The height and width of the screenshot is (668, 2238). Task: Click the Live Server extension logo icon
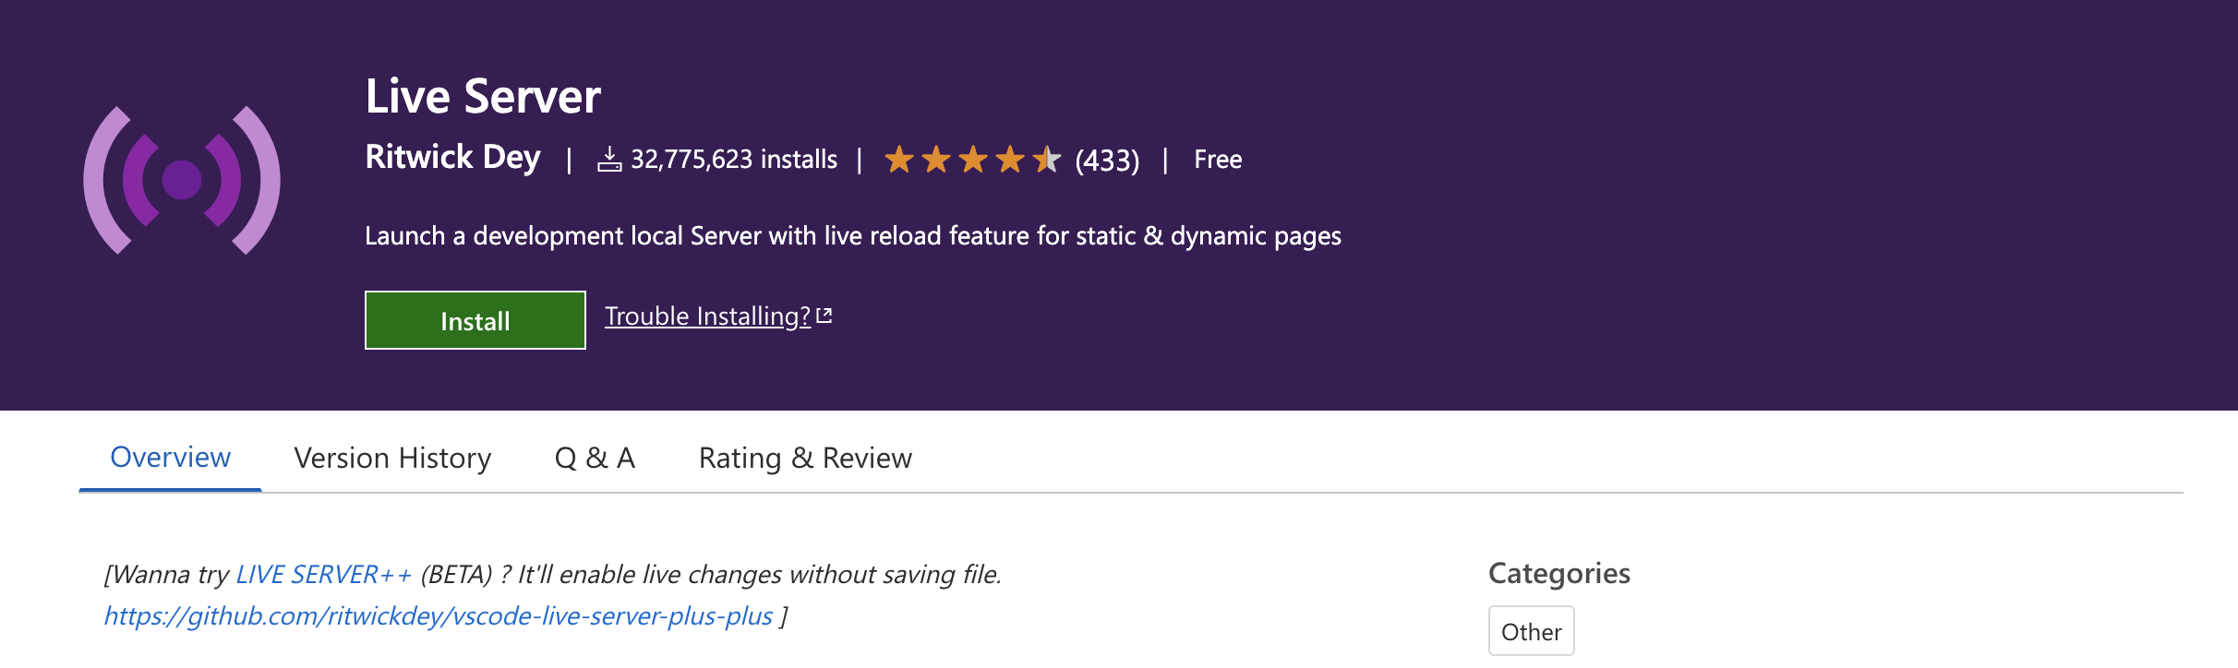tap(182, 180)
